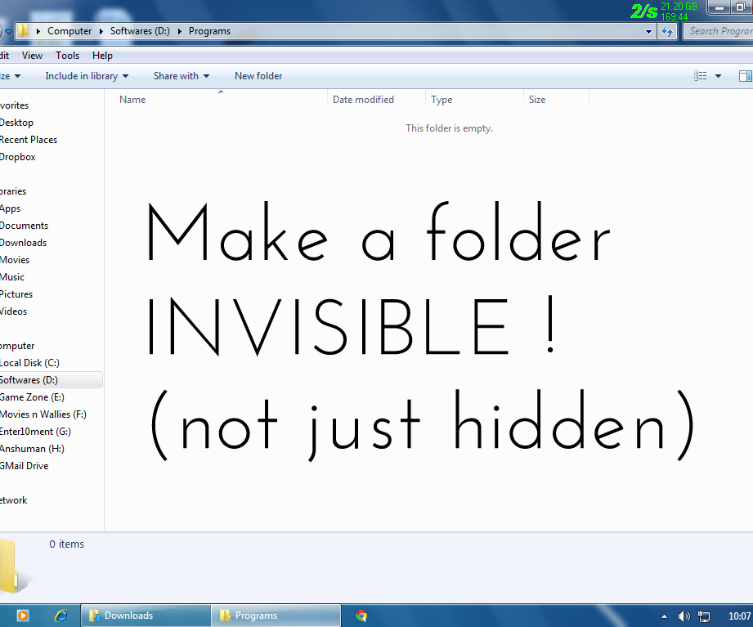Expand the address bar history dropdown
Screen dimensions: 753x627
click(x=648, y=30)
